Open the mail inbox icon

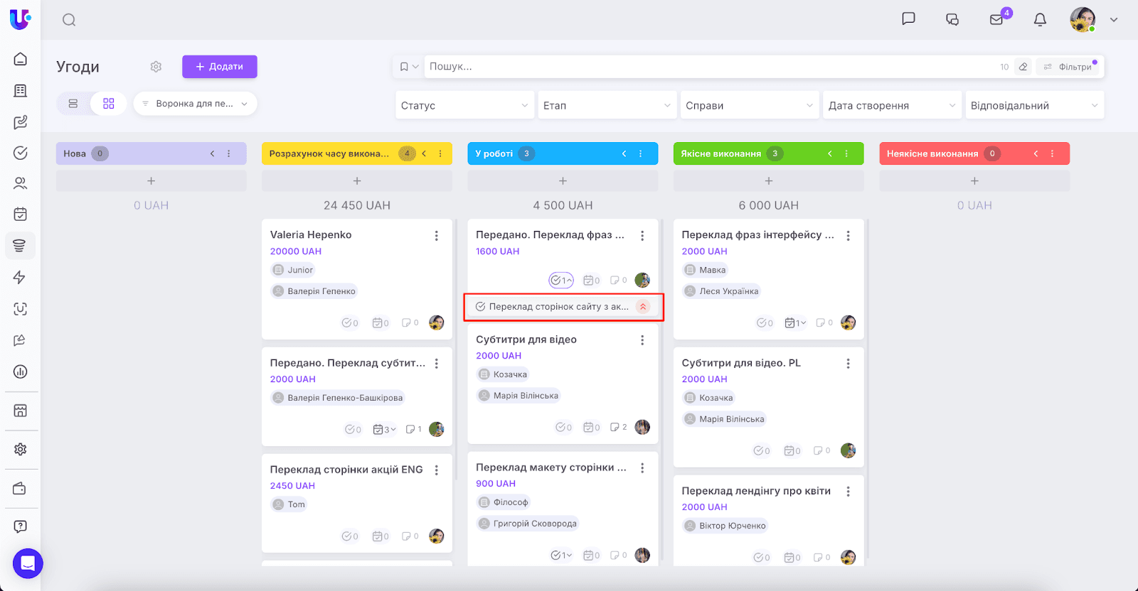pyautogui.click(x=996, y=20)
